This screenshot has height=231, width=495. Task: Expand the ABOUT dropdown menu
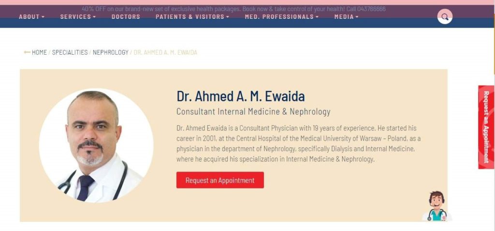(x=31, y=17)
